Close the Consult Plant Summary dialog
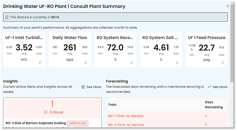The height and width of the screenshot is (131, 237). 228,6
